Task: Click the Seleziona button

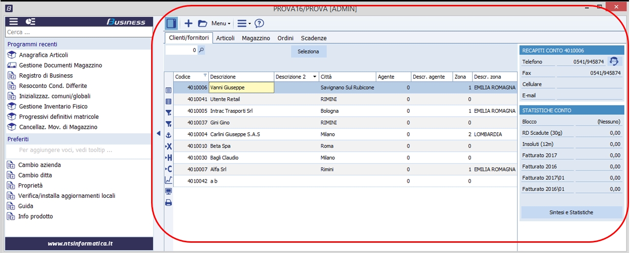Action: (x=308, y=51)
